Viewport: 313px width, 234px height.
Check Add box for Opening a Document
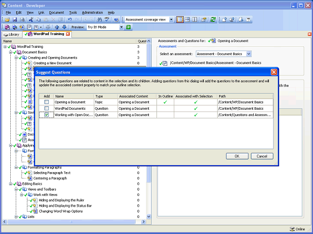pos(46,102)
